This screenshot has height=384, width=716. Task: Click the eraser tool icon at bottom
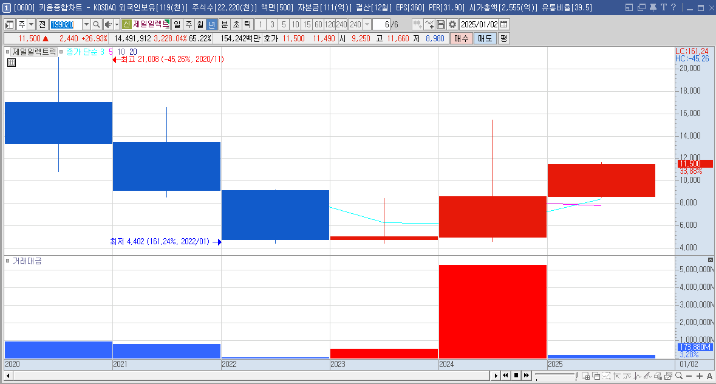click(x=658, y=375)
